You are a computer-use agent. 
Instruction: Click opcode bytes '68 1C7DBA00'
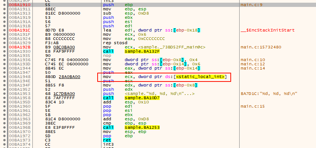(60, 93)
